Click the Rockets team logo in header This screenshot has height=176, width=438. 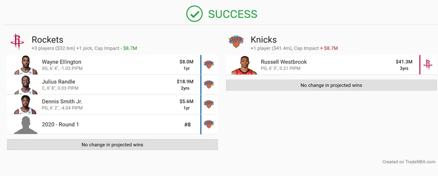[x=17, y=42]
